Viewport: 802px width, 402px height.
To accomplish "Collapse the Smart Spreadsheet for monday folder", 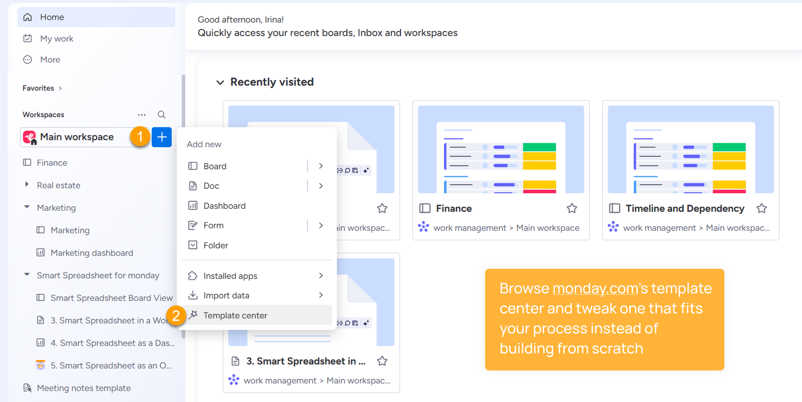I will pyautogui.click(x=27, y=275).
